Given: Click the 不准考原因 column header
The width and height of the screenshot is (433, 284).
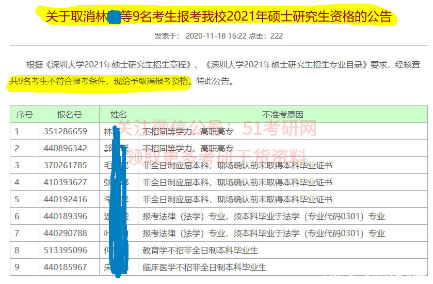Looking at the screenshot, I should 282,115.
